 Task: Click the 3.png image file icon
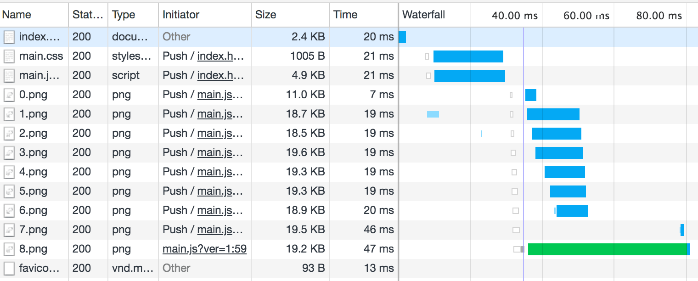[x=9, y=152]
